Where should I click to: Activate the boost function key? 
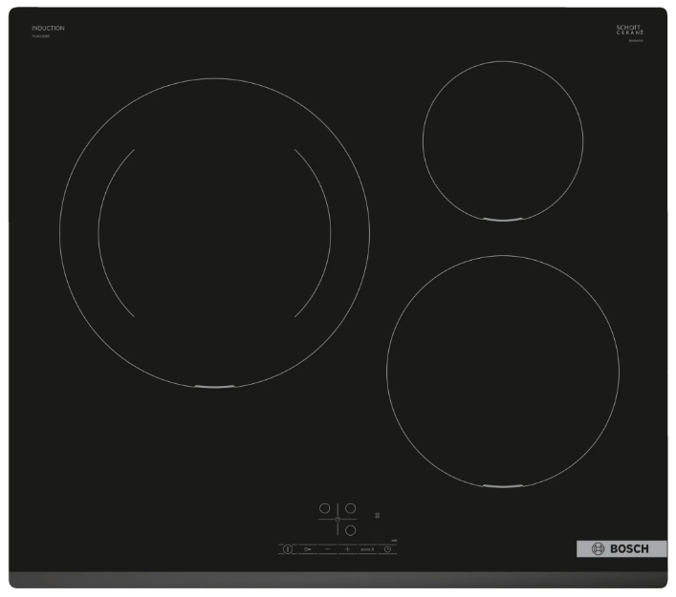pos(367,550)
